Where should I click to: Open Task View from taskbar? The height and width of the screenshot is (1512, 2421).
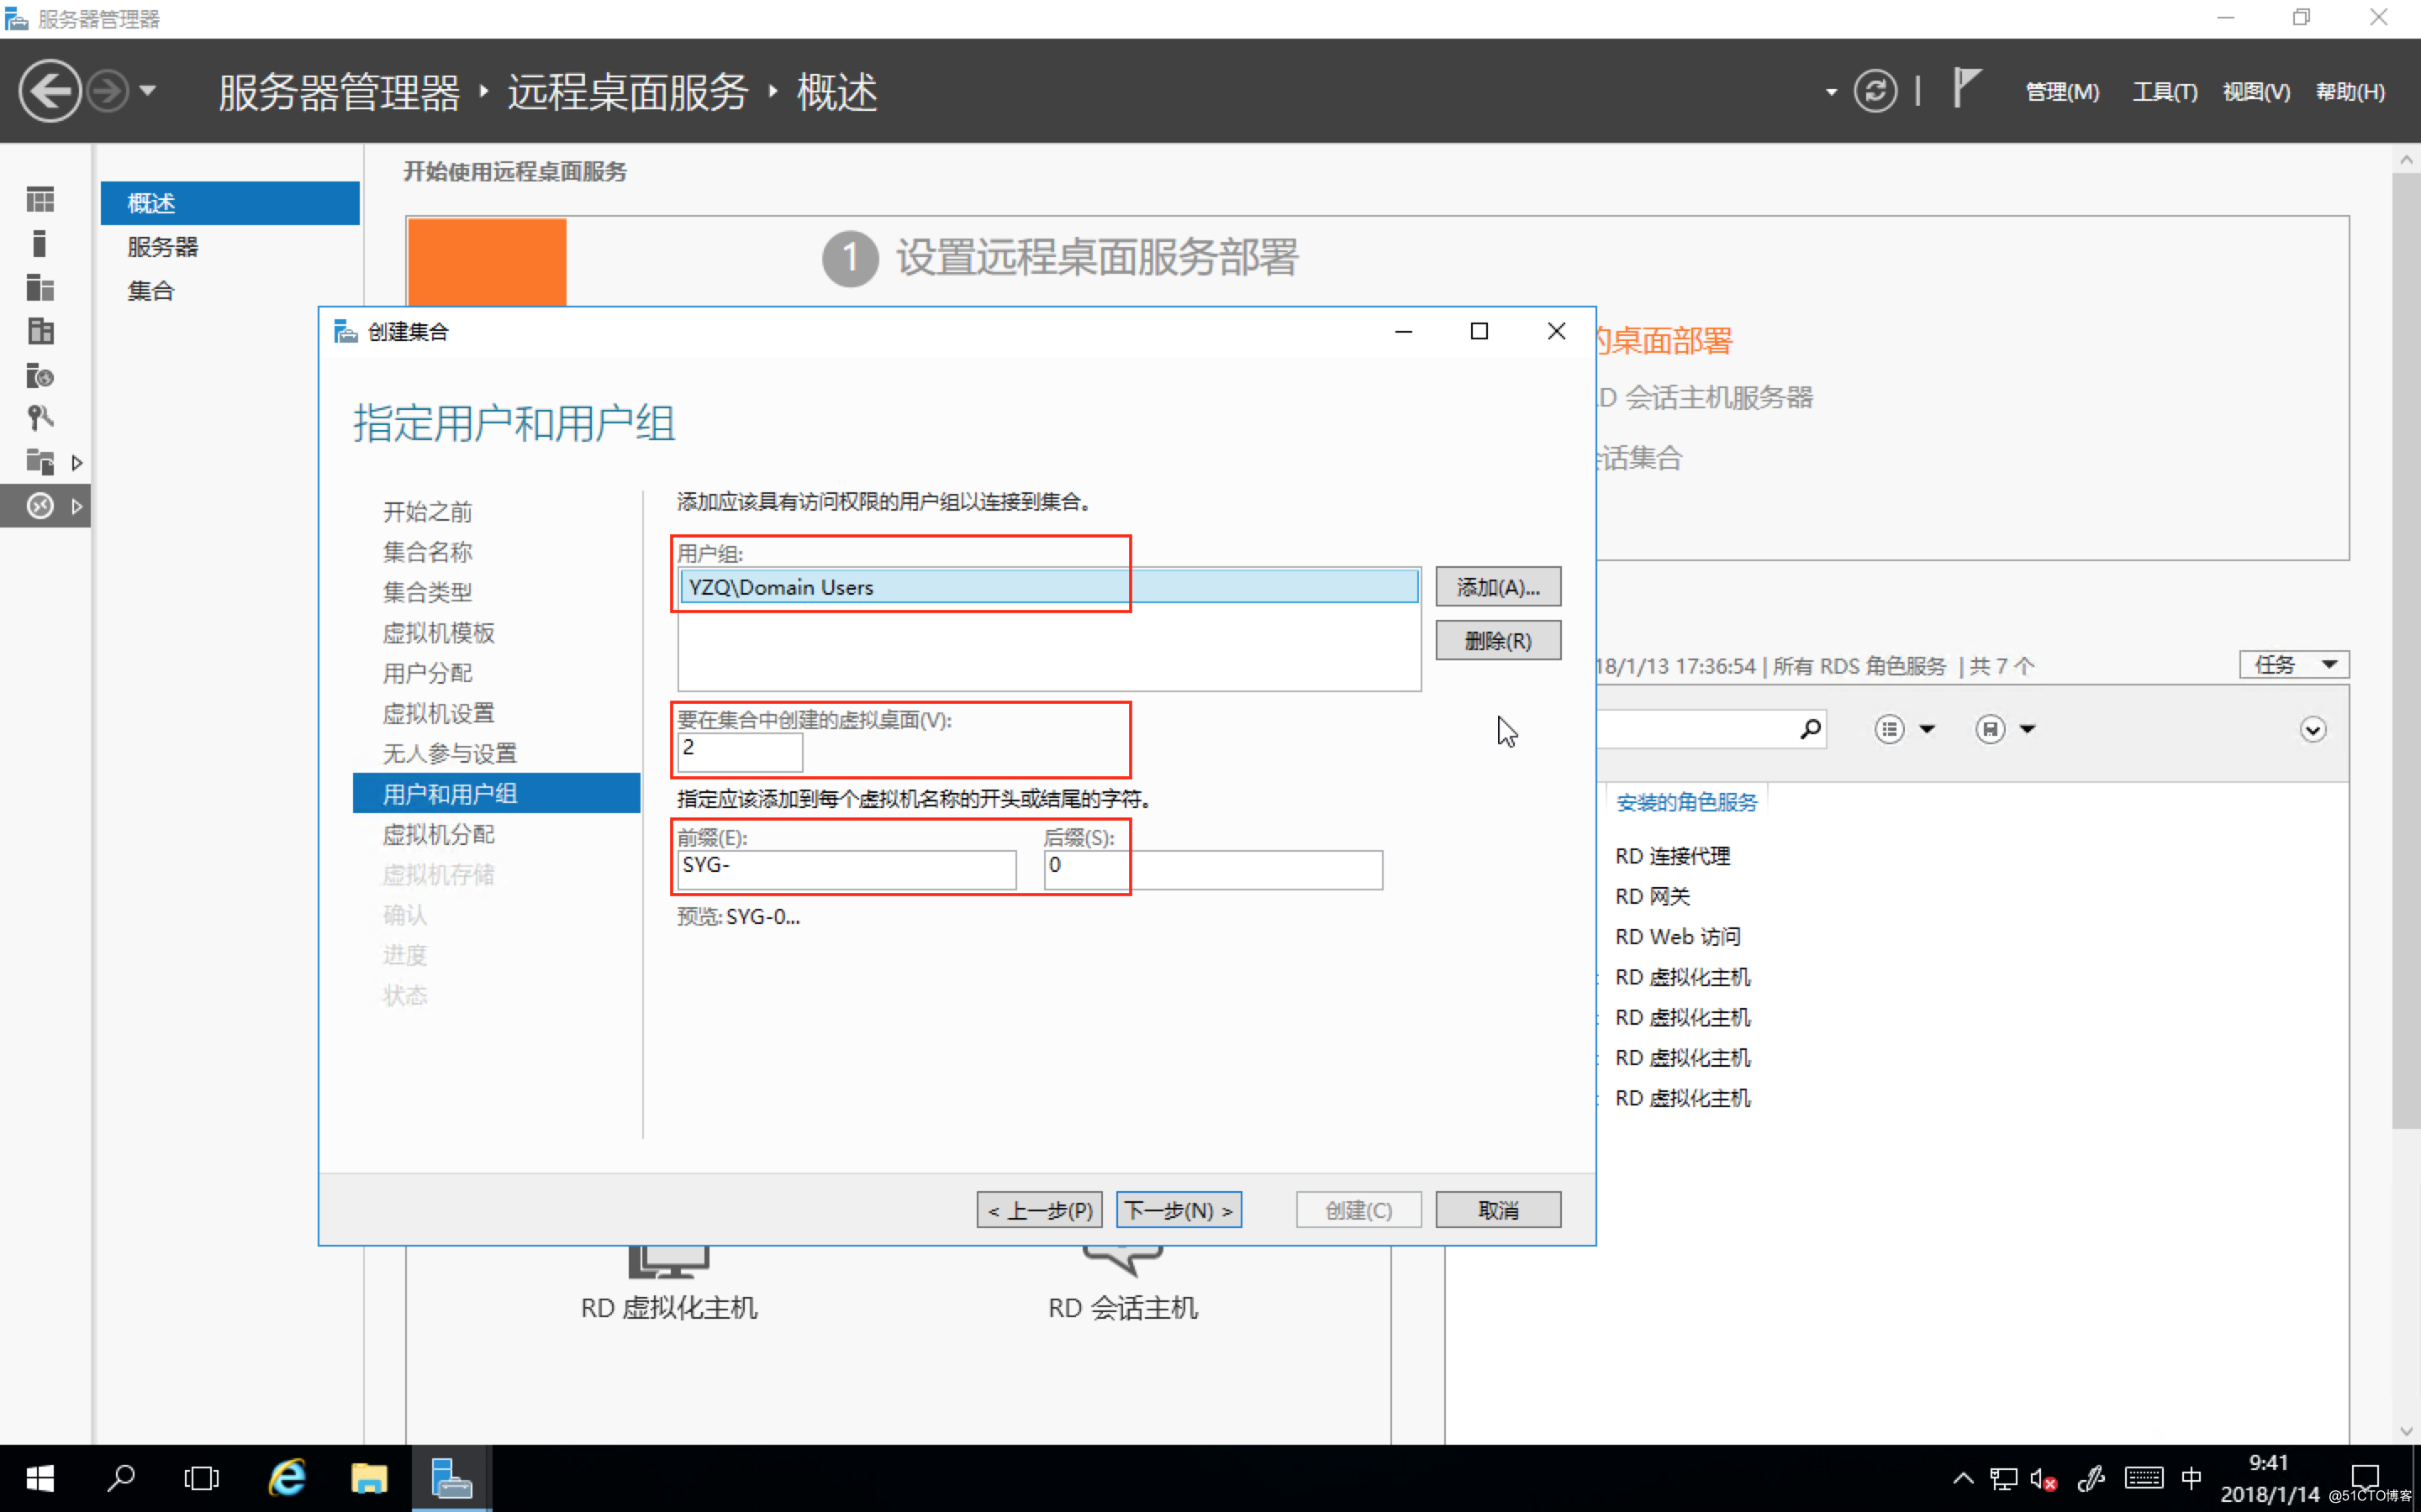(x=201, y=1478)
